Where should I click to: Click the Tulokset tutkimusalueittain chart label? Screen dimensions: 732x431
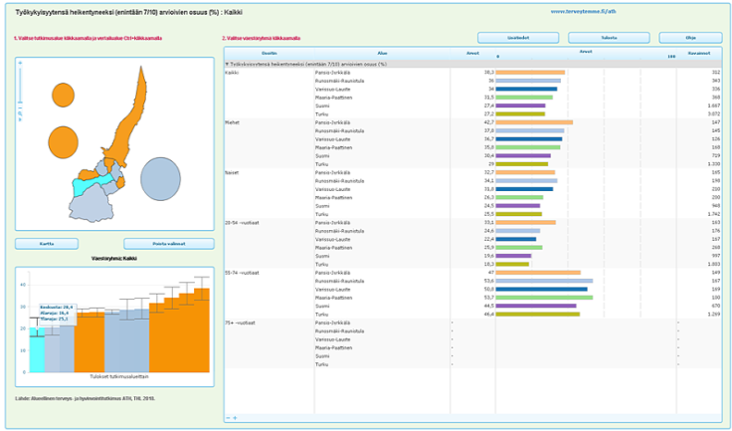coord(119,376)
